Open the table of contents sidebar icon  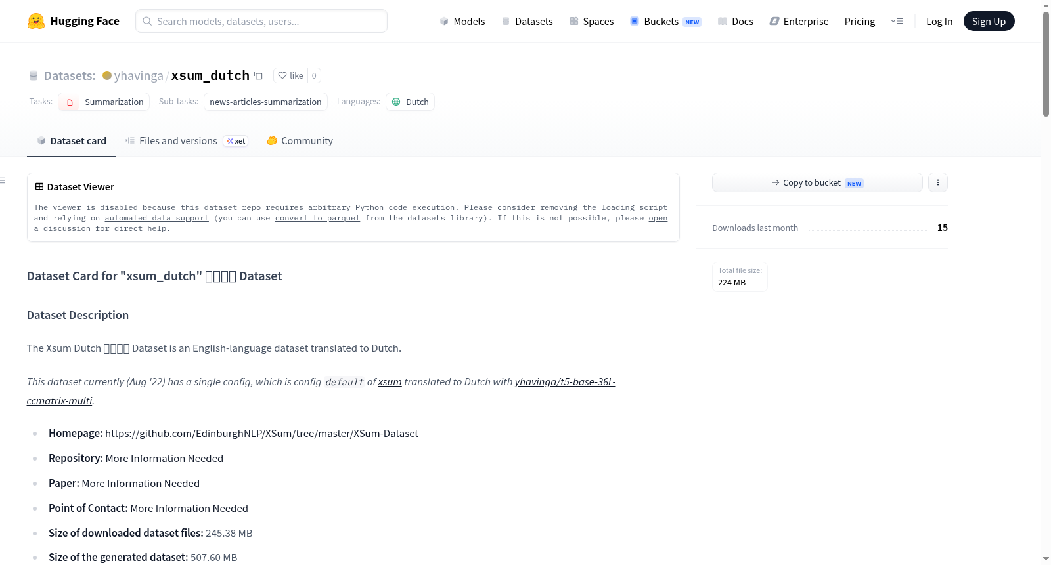[x=3, y=180]
